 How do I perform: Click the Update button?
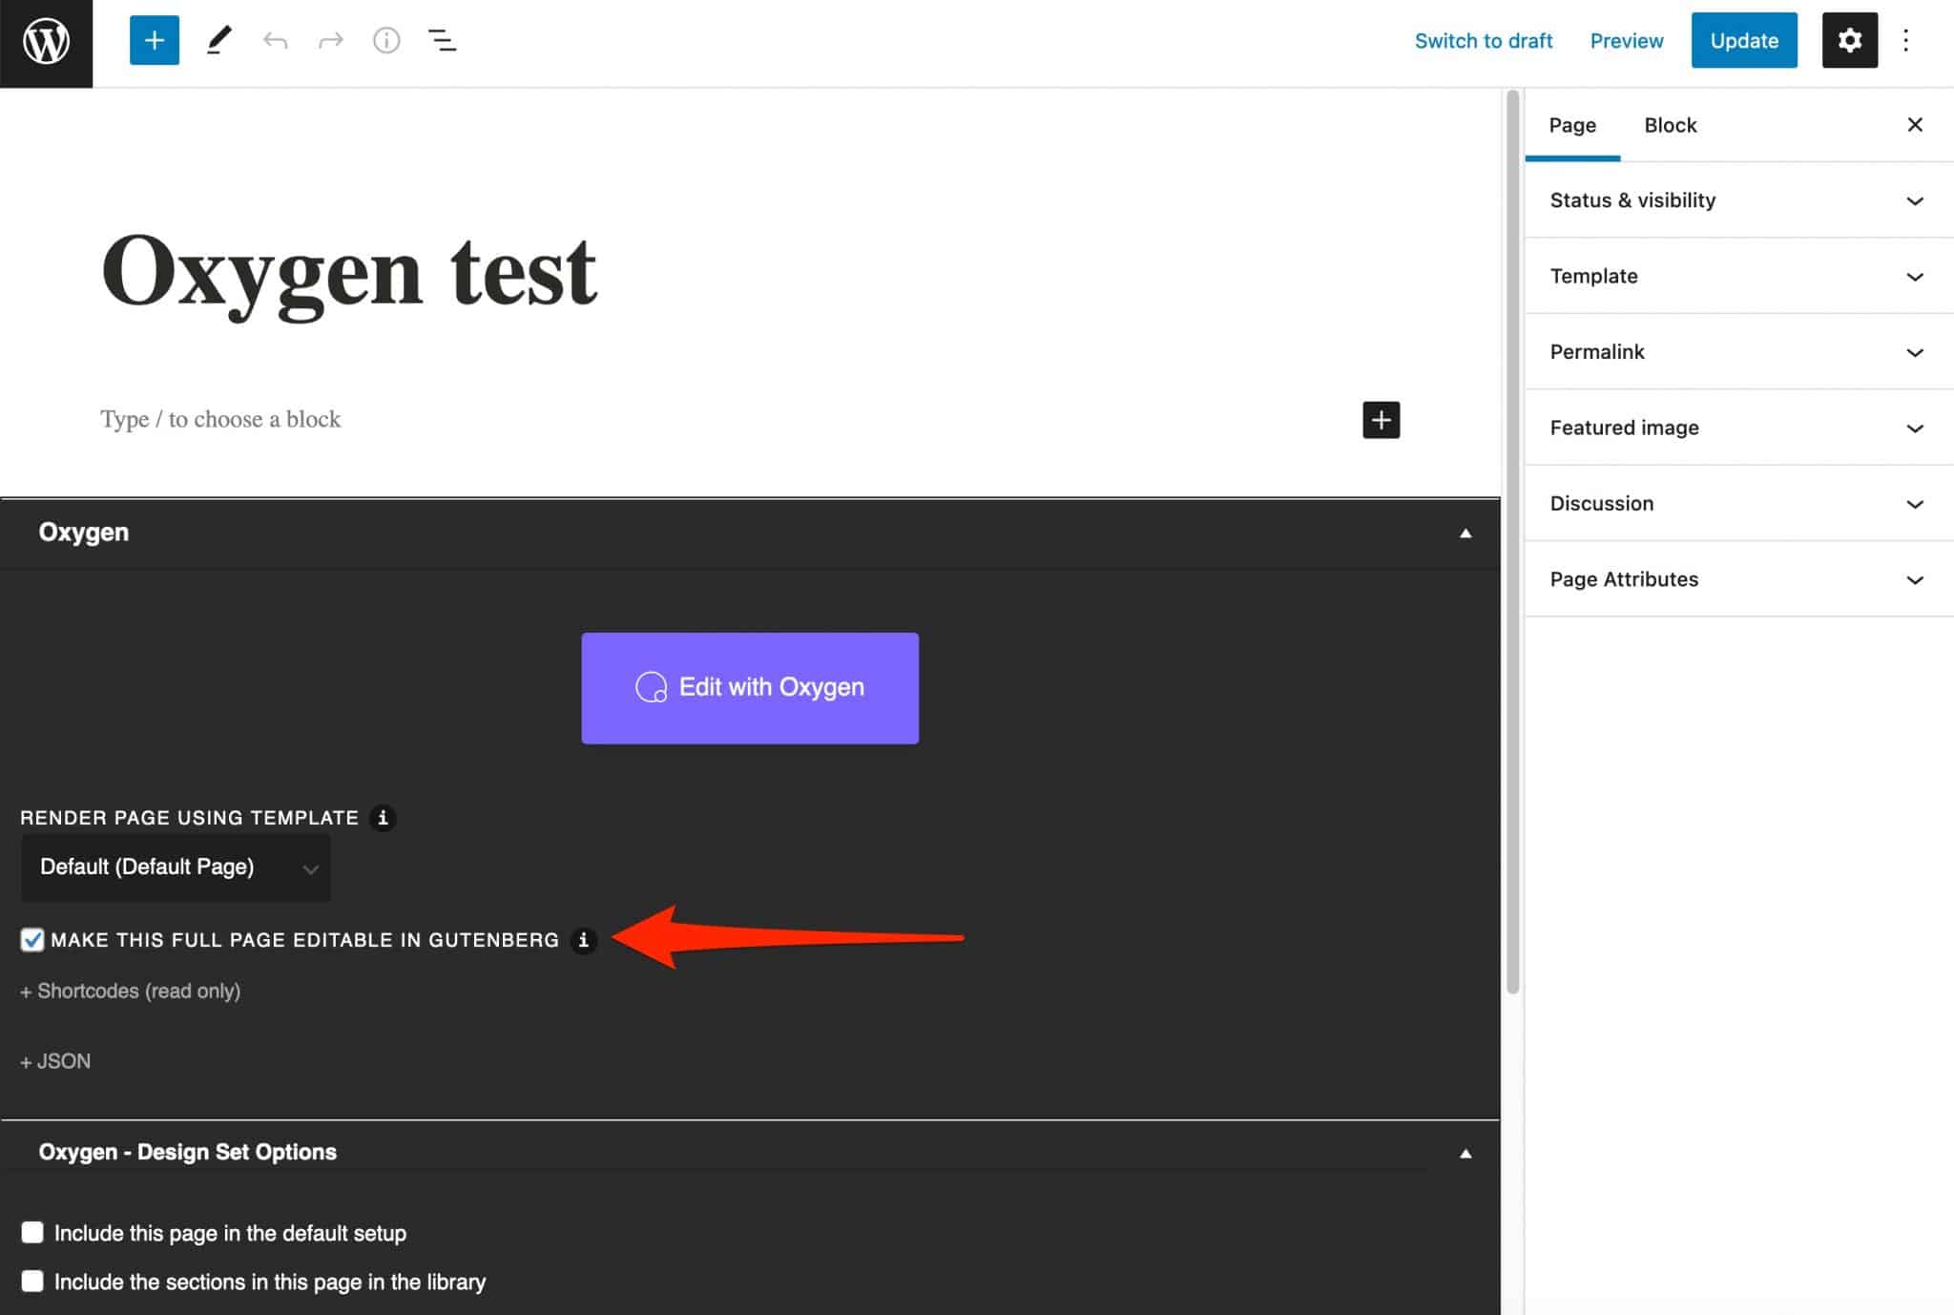[x=1744, y=40]
